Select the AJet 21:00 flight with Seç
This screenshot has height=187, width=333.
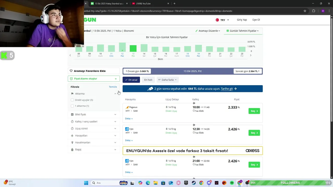pyautogui.click(x=254, y=165)
